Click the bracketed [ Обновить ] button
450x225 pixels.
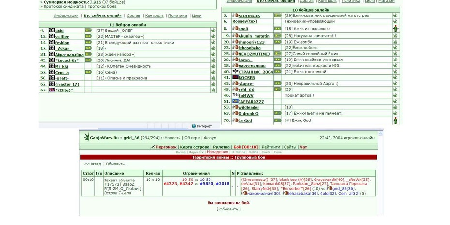click(x=229, y=209)
